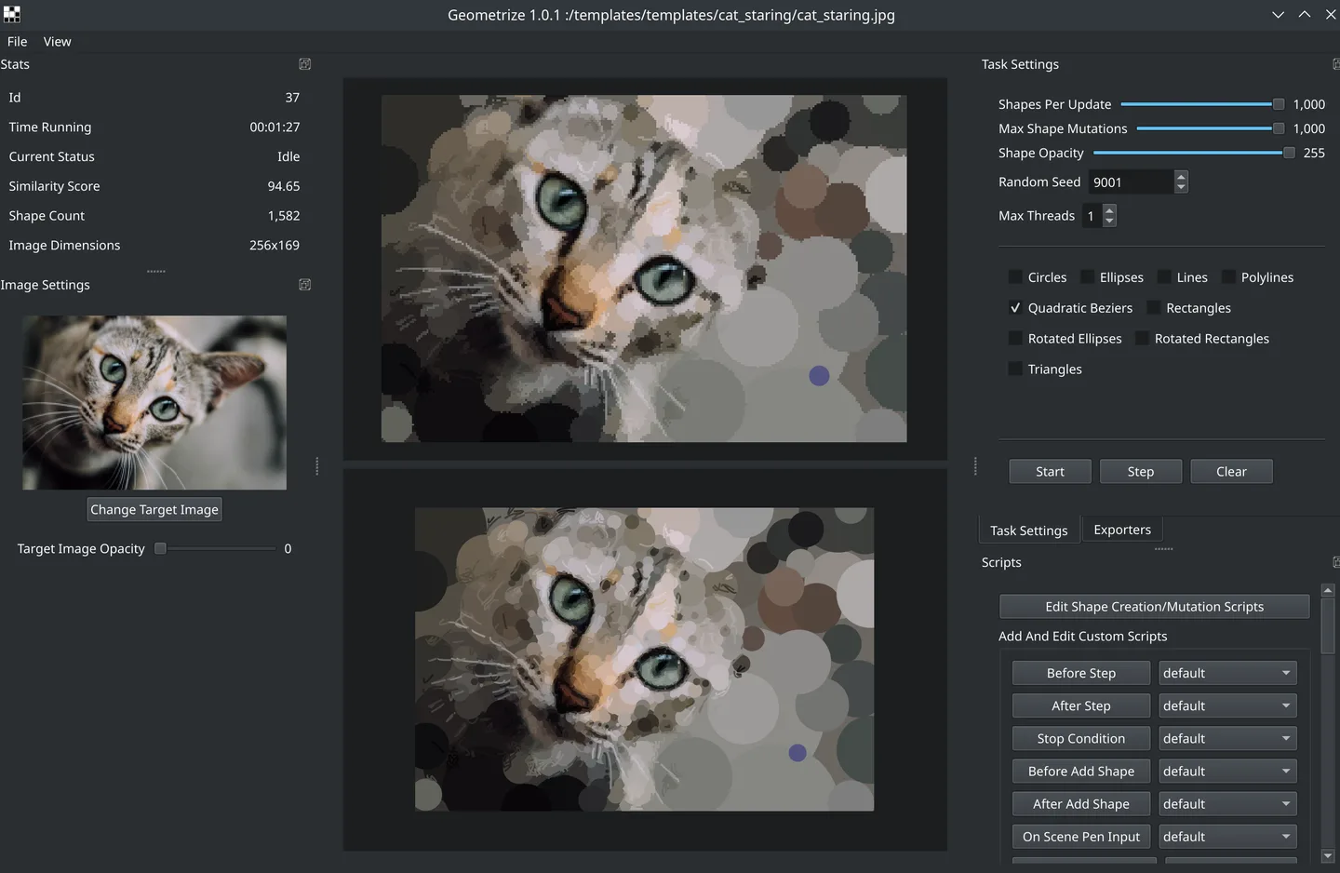Click the Shape Opacity slider handle
This screenshot has height=873, width=1340.
(x=1289, y=153)
